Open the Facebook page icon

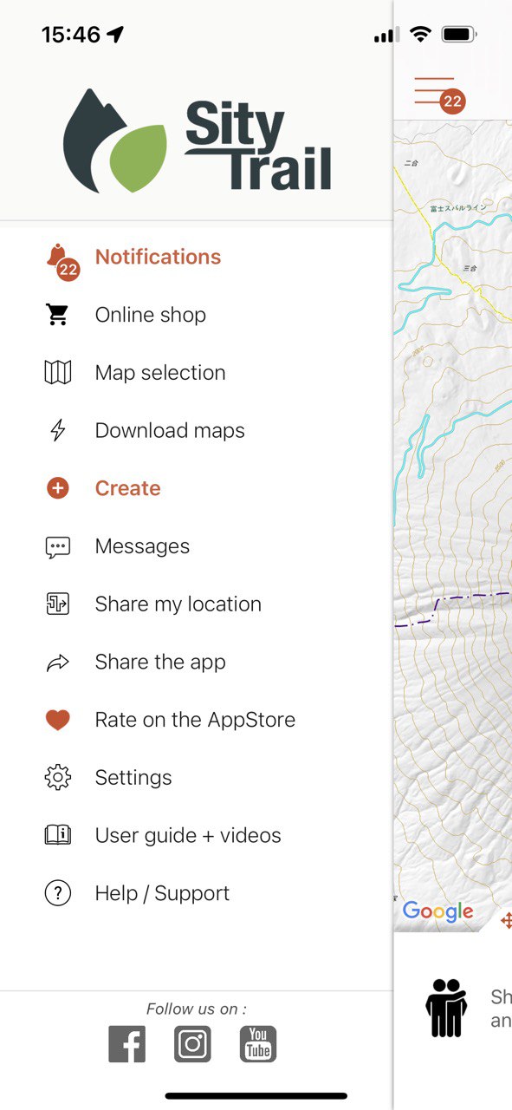pyautogui.click(x=126, y=1043)
